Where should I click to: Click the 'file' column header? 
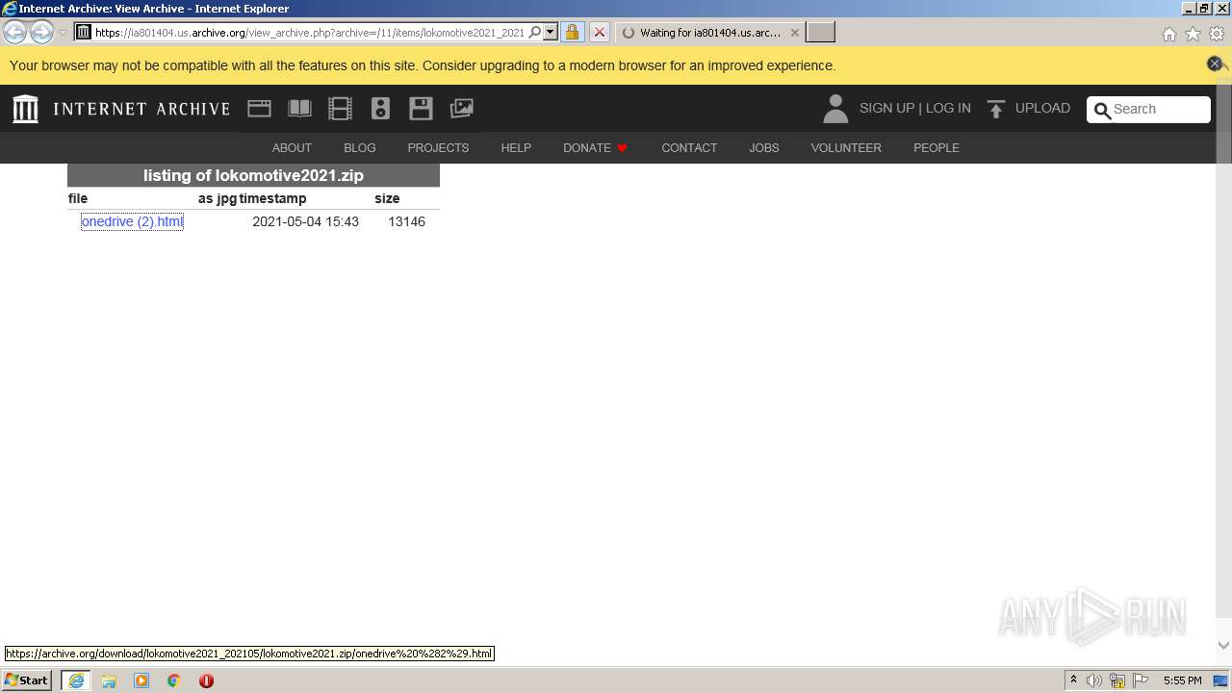tap(78, 198)
